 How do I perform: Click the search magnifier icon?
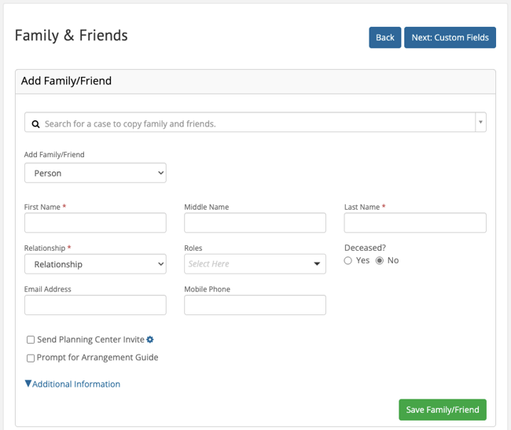[35, 123]
